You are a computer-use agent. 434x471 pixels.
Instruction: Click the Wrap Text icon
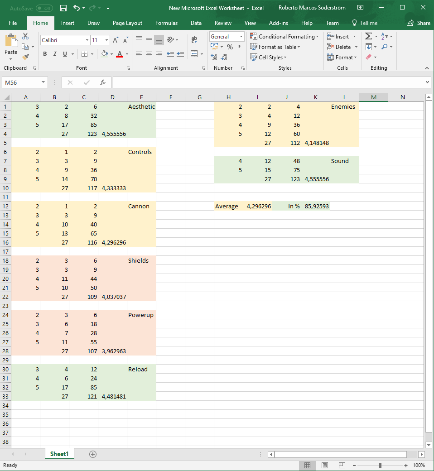click(194, 40)
